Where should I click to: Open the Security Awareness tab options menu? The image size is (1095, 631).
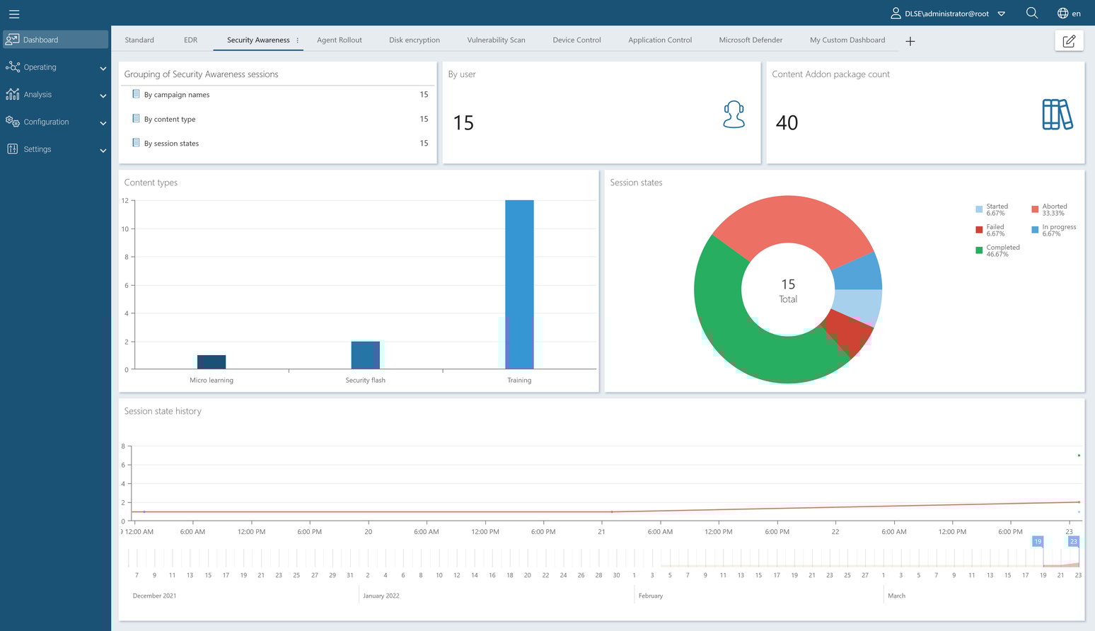click(x=298, y=40)
